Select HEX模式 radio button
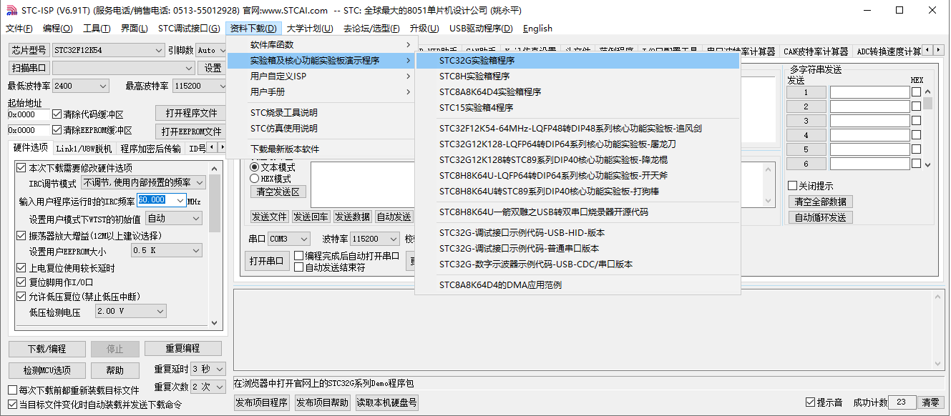The image size is (951, 416). coord(254,179)
